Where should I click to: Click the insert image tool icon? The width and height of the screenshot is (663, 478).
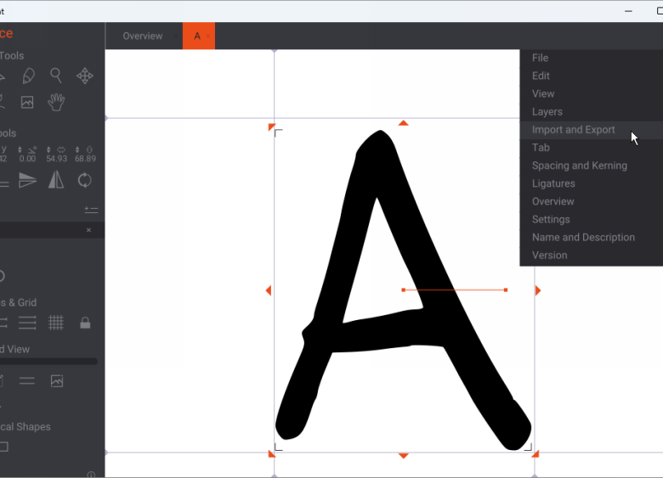[x=27, y=102]
